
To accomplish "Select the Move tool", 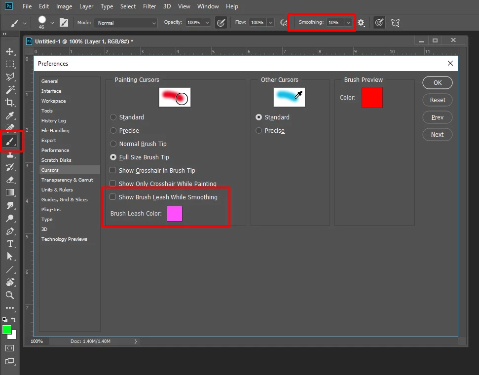I will [x=10, y=51].
